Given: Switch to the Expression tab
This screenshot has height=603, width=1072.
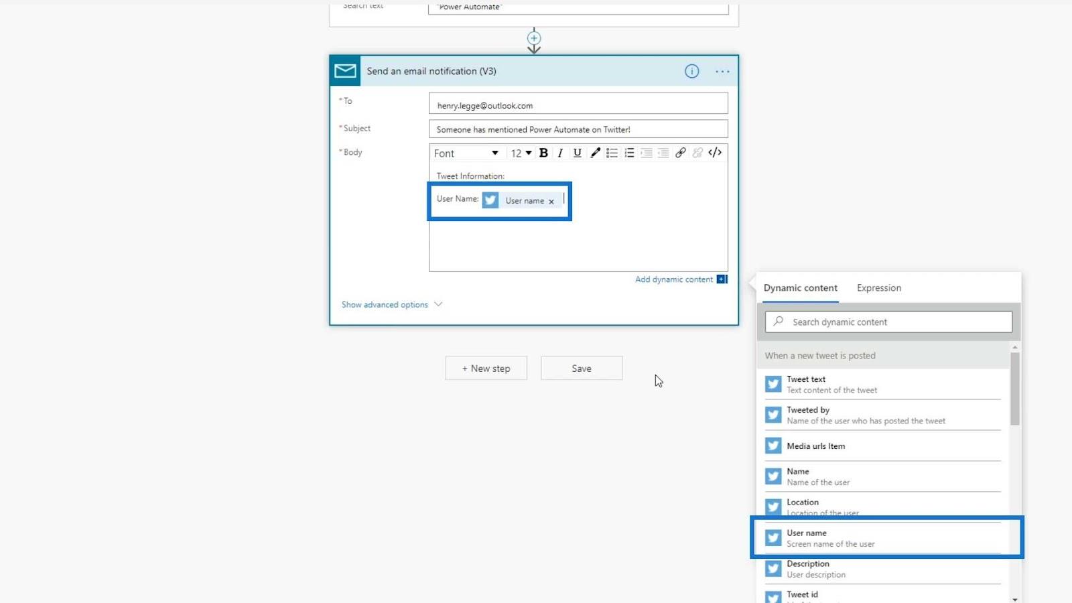Looking at the screenshot, I should click(x=879, y=288).
